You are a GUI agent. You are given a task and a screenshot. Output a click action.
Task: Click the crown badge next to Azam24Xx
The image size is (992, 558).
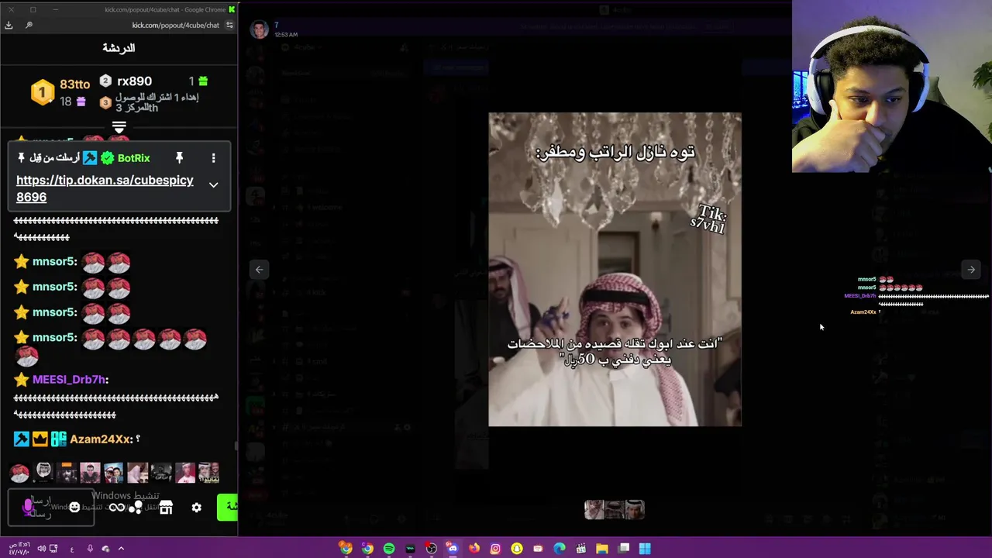click(40, 439)
